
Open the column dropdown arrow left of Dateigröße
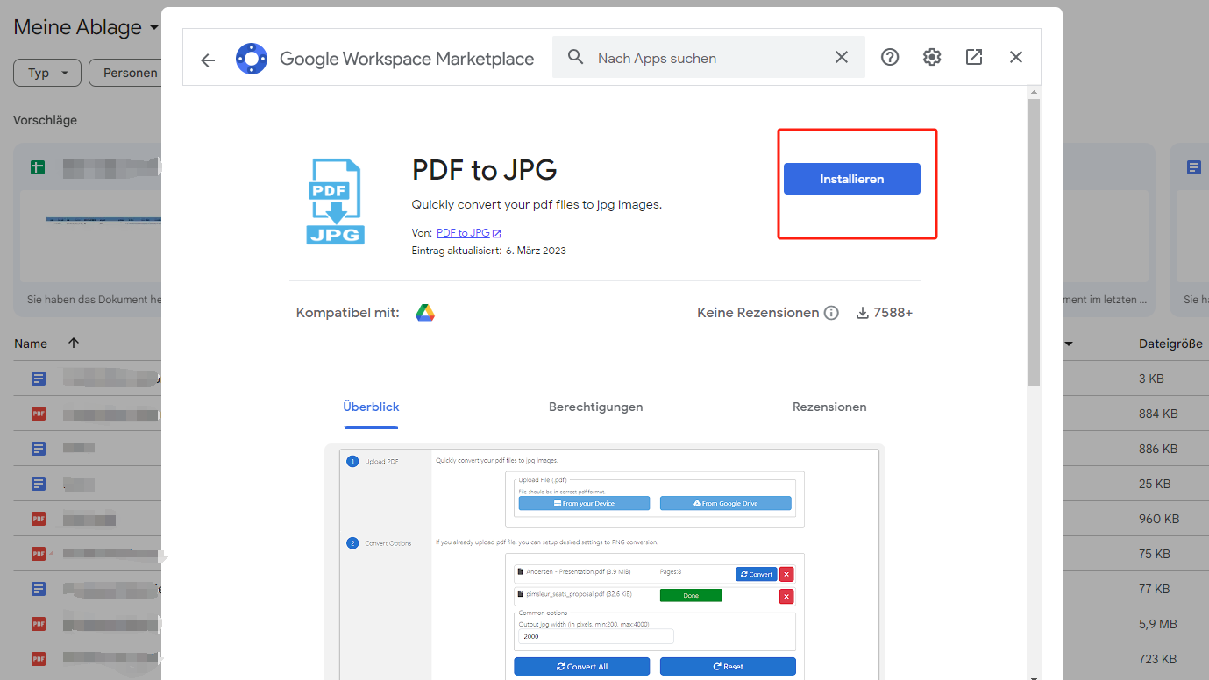(1069, 344)
